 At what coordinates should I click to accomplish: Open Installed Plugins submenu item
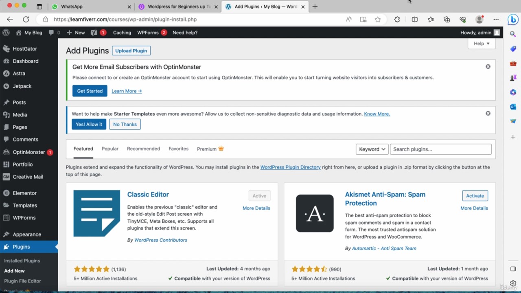(22, 261)
